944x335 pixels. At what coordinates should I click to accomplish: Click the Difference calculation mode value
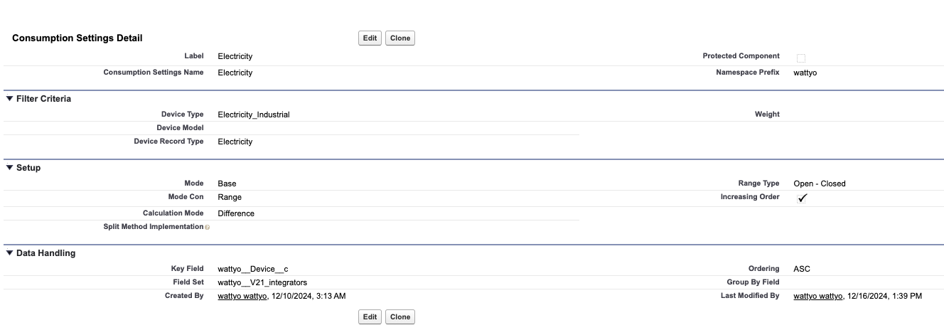(235, 213)
